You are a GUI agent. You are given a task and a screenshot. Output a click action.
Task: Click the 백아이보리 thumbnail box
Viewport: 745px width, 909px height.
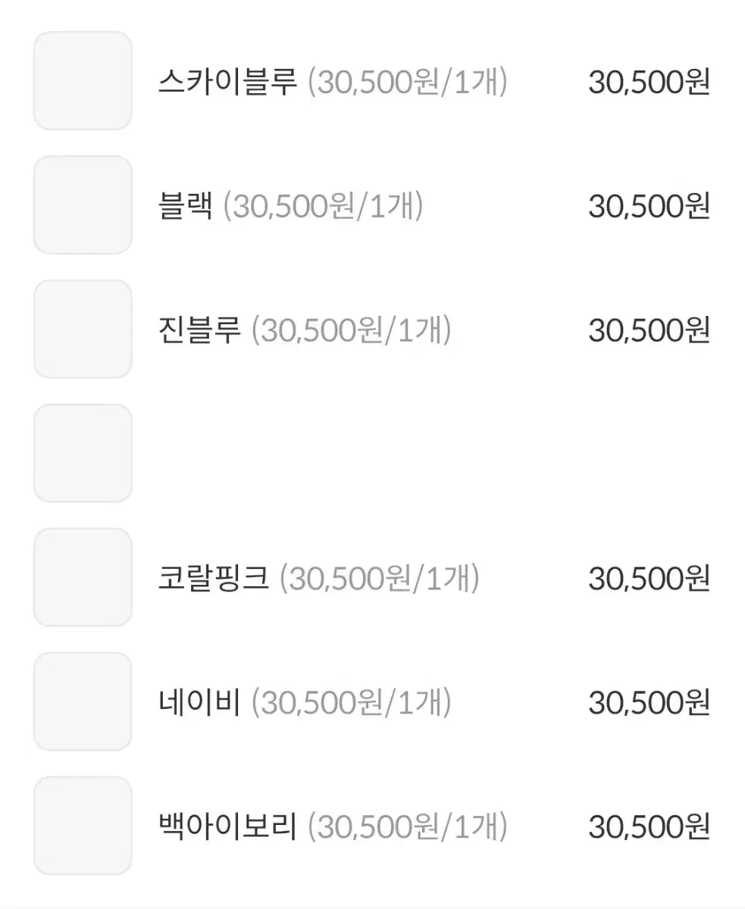(83, 826)
